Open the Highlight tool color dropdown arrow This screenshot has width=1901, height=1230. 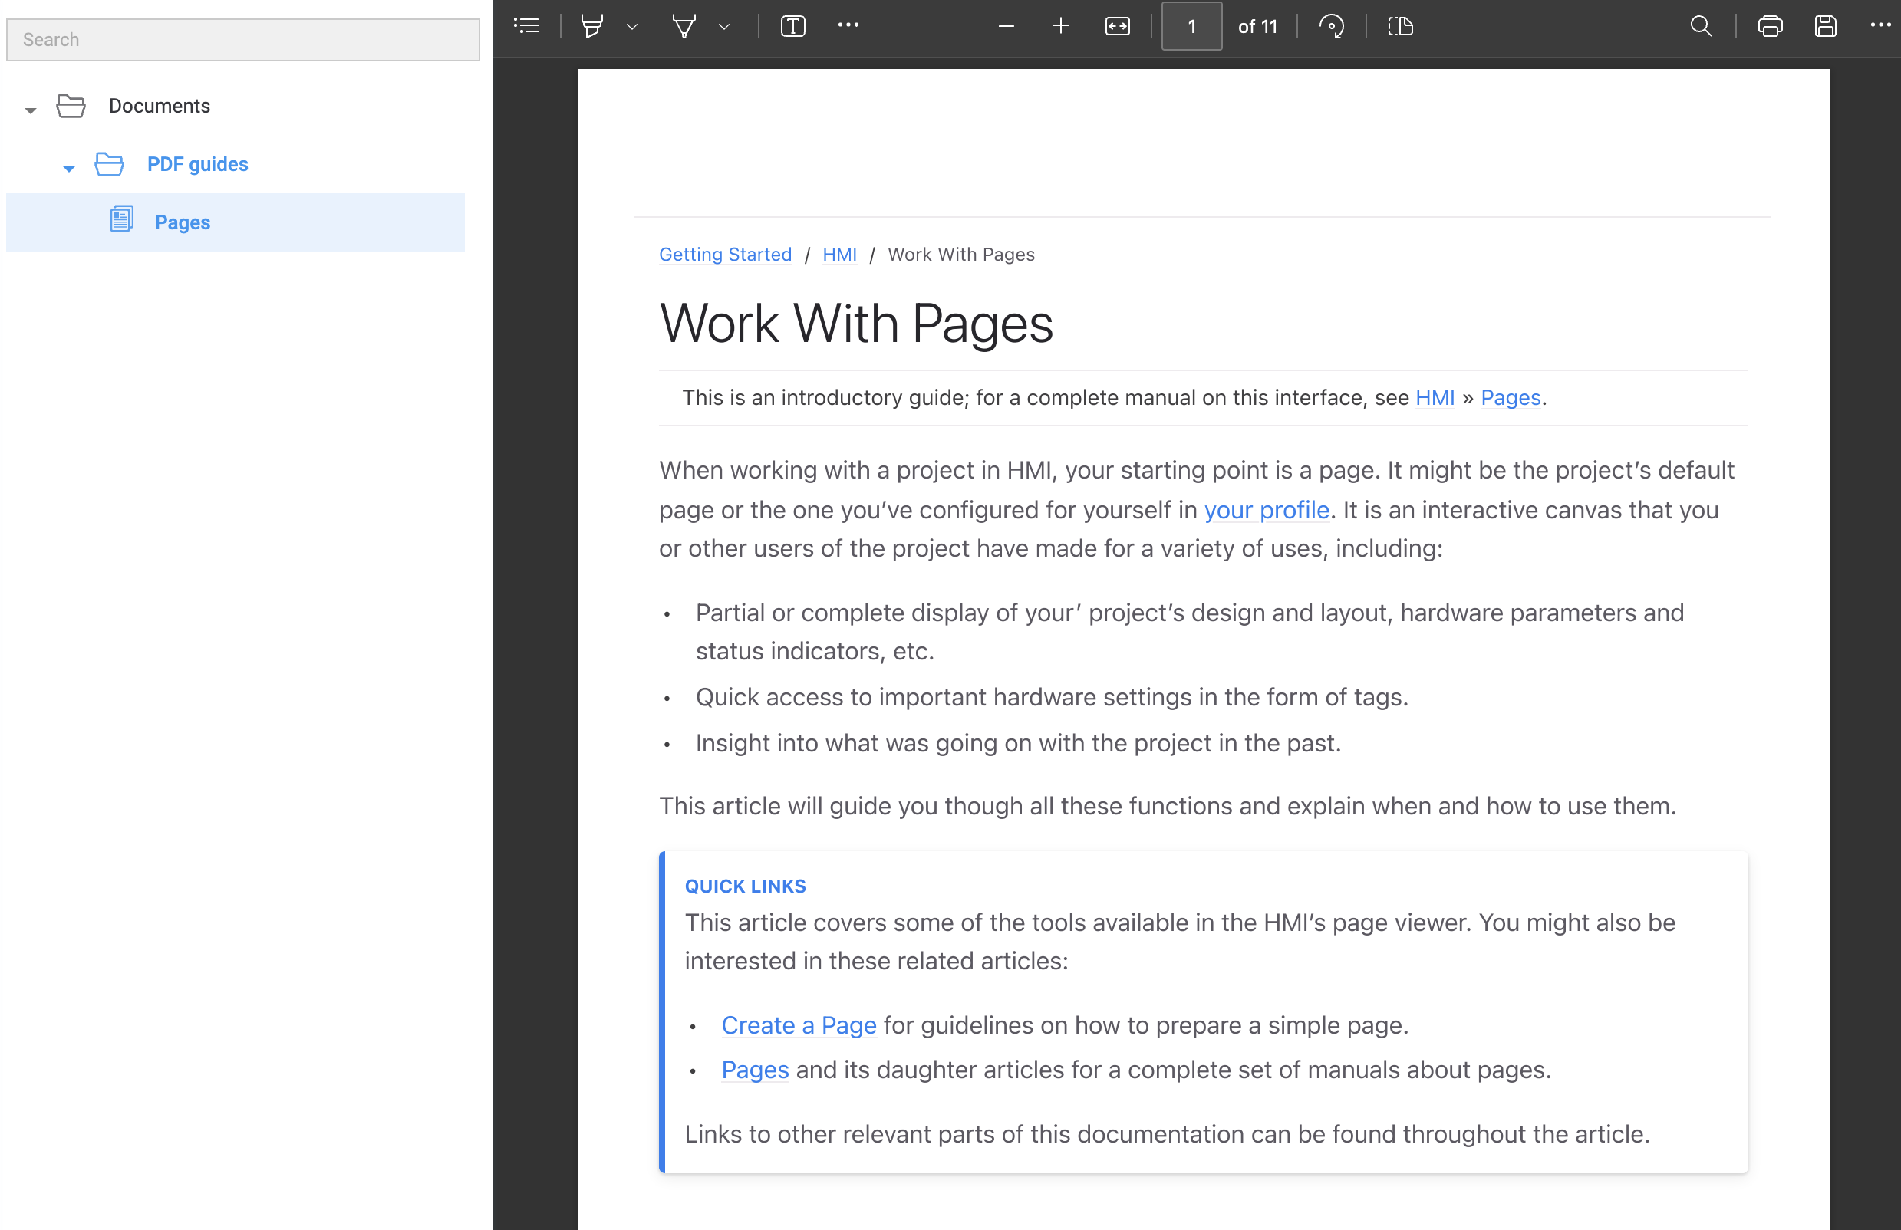[632, 26]
